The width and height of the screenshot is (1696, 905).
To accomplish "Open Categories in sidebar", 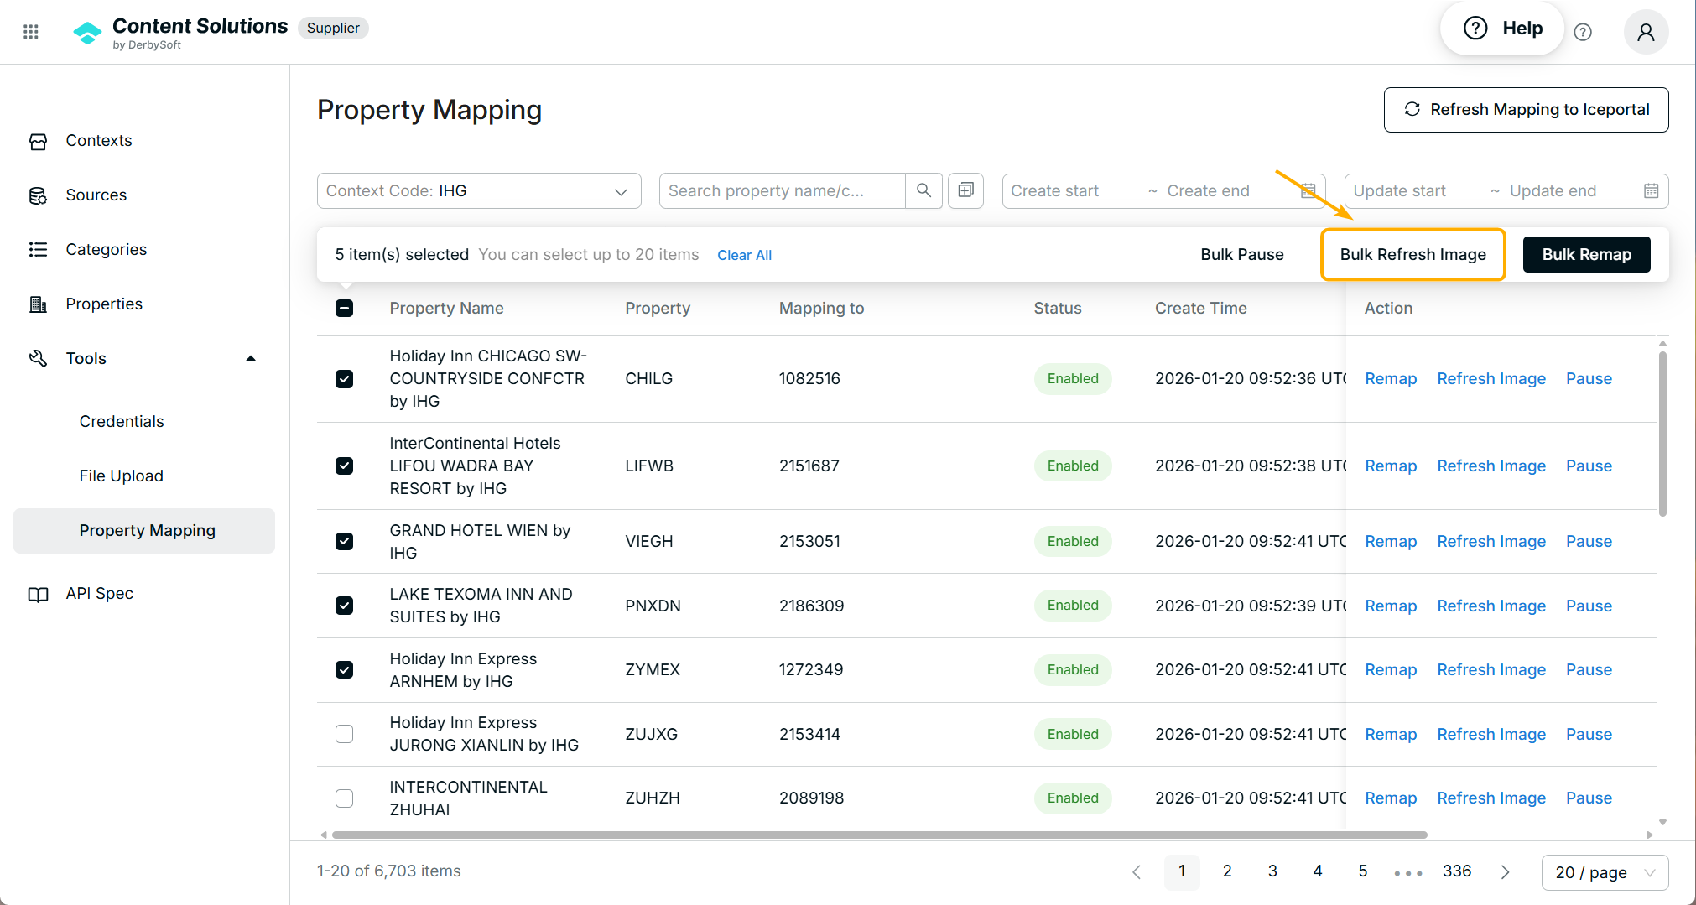I will coord(107,250).
